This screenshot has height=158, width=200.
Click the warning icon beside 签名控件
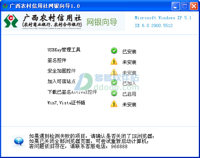point(114,62)
